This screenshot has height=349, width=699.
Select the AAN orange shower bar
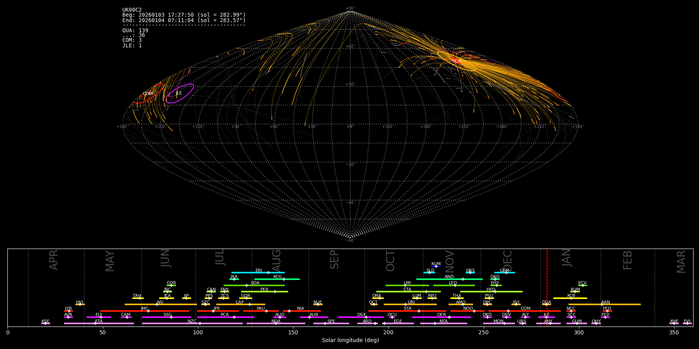[604, 304]
